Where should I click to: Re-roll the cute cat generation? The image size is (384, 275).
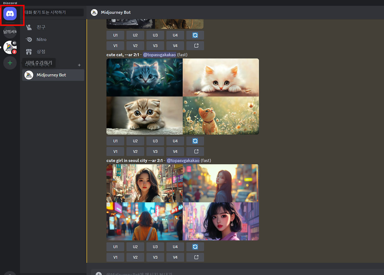[x=195, y=141]
